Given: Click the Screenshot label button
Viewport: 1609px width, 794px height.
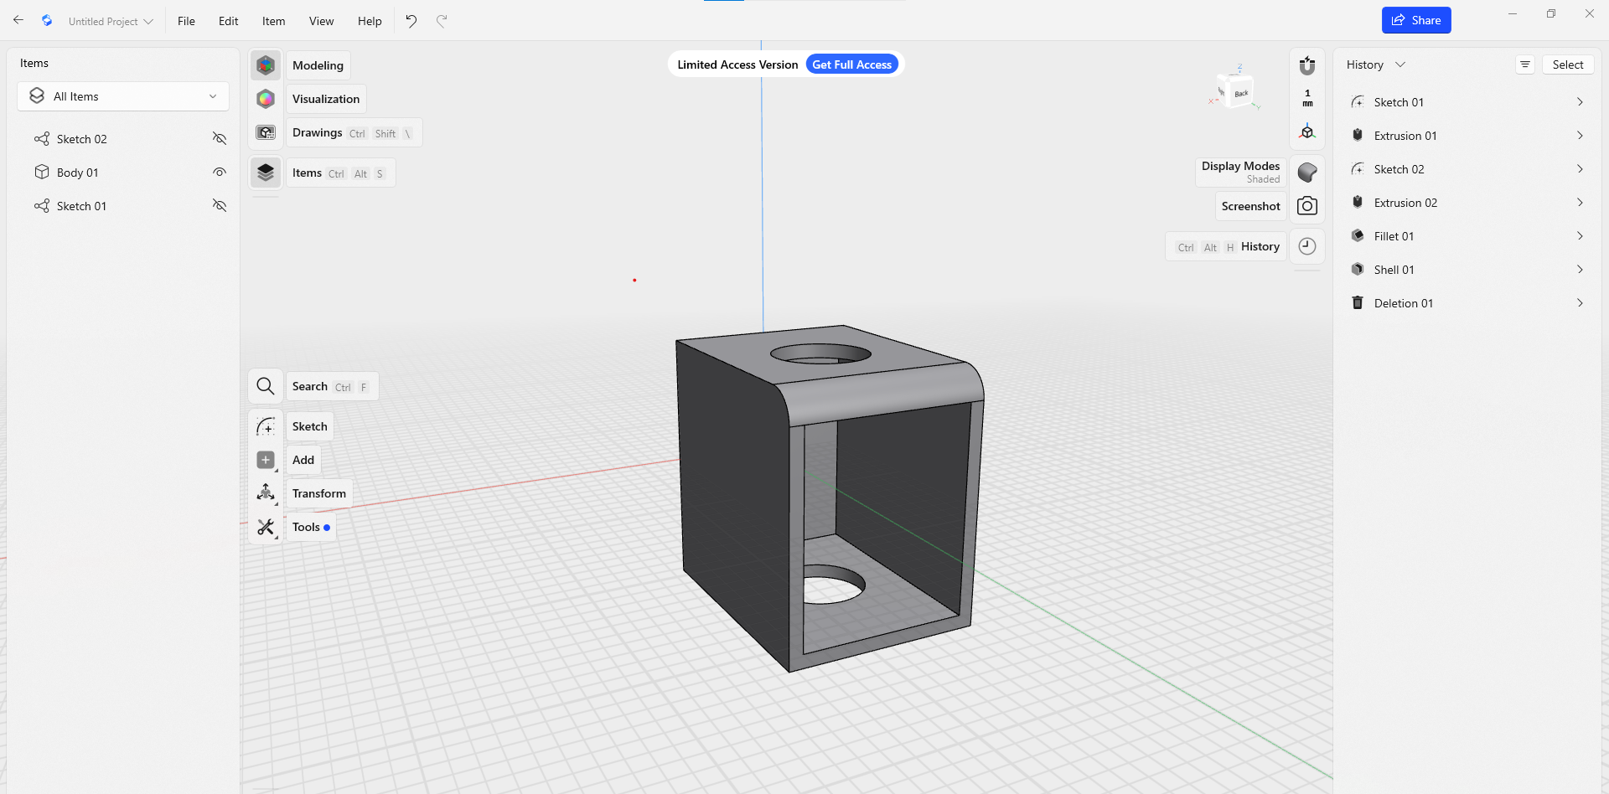Looking at the screenshot, I should (x=1250, y=206).
